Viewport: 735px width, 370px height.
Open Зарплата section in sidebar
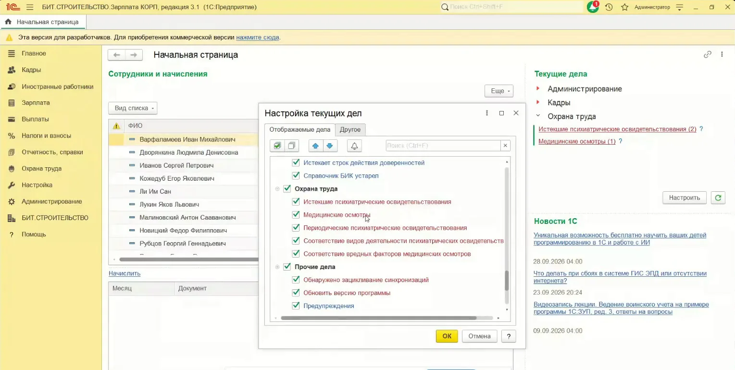coord(36,103)
